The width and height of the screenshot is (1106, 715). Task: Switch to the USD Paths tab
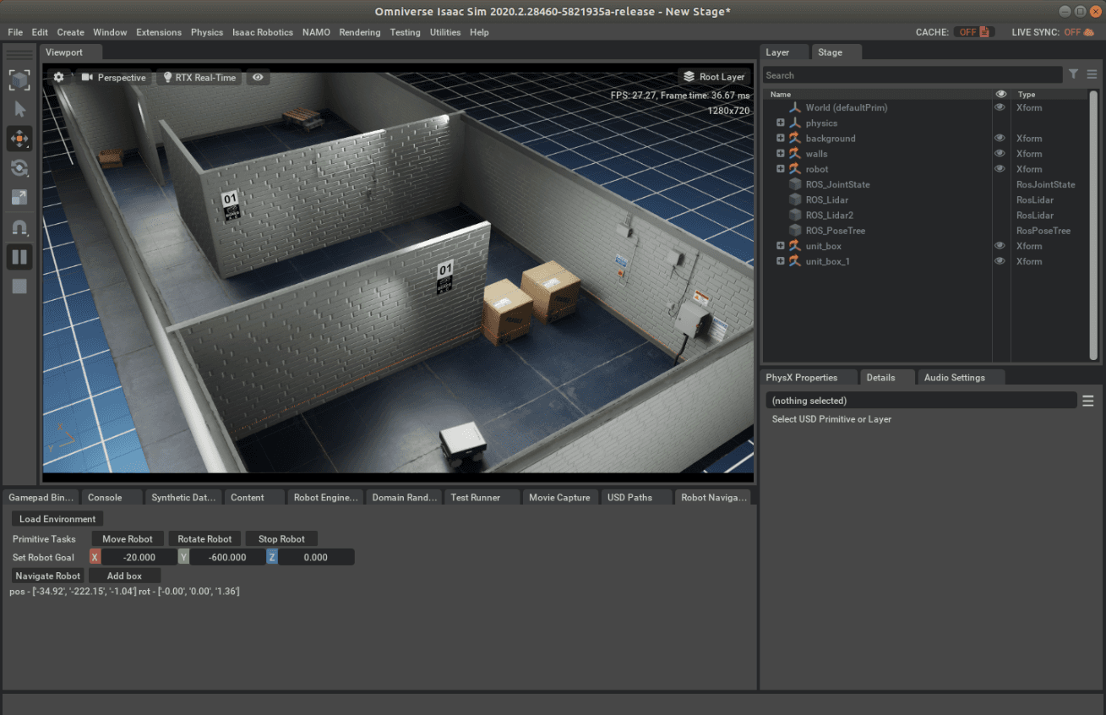(636, 498)
